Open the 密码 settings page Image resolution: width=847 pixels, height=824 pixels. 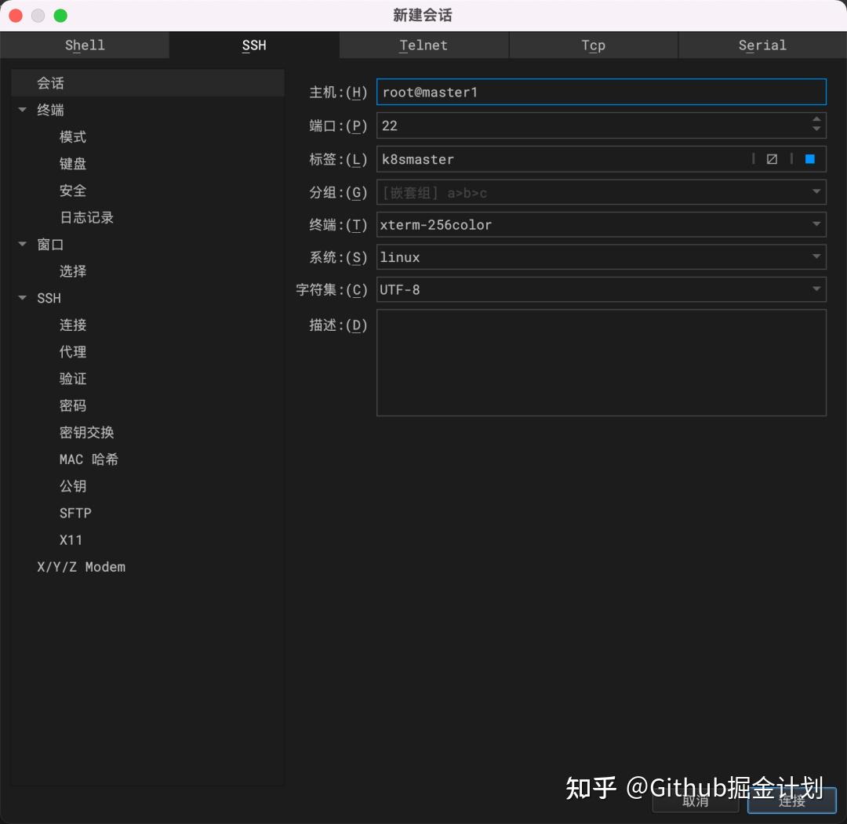click(x=73, y=405)
